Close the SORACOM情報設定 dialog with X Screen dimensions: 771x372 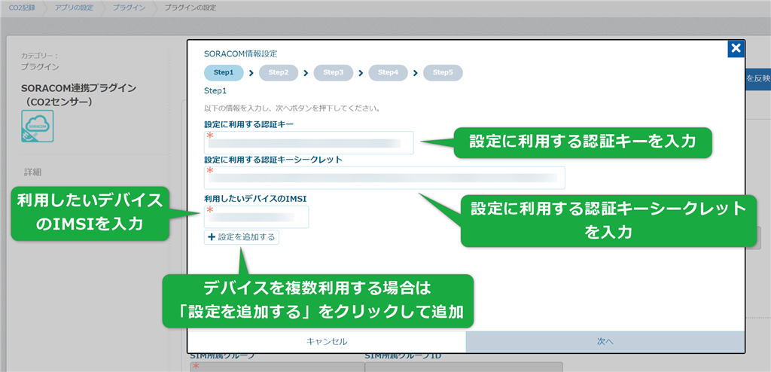[736, 48]
